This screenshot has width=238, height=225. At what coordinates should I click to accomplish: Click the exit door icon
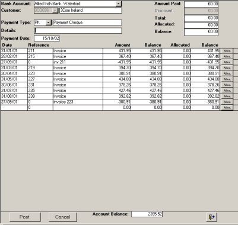point(211,217)
